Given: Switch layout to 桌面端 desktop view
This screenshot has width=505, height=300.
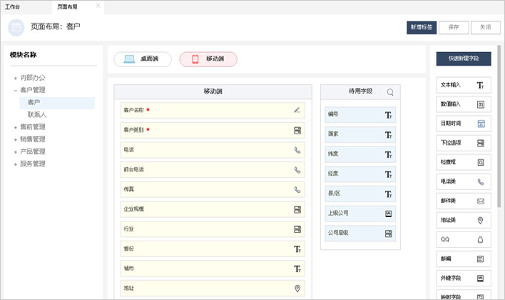Looking at the screenshot, I should click(143, 59).
